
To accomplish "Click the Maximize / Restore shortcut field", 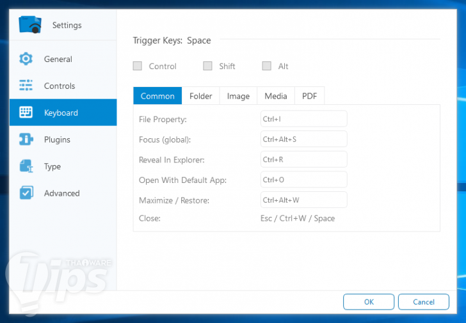I will [x=303, y=200].
